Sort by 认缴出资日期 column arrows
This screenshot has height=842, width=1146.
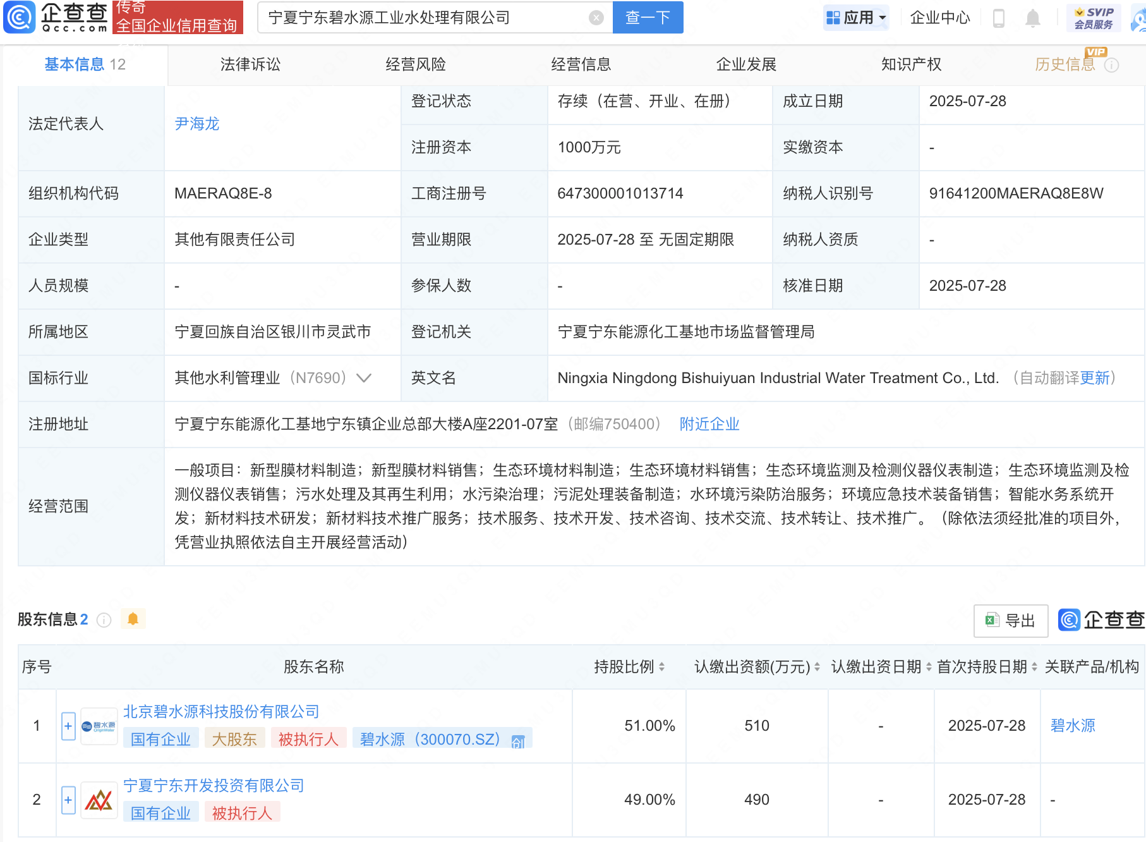pyautogui.click(x=929, y=667)
